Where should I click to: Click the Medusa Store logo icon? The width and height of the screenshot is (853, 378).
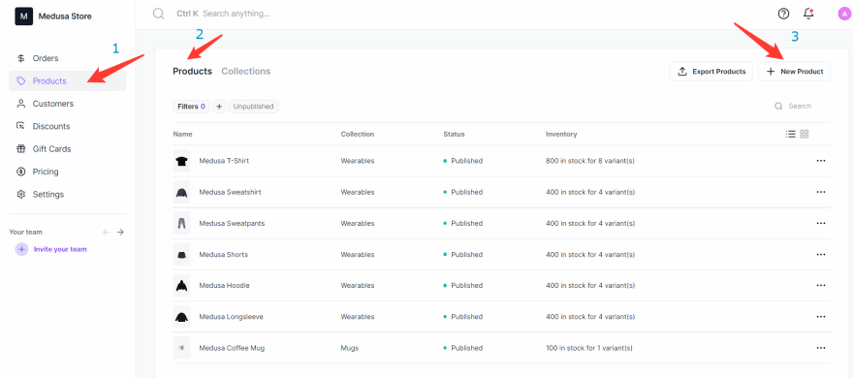click(x=23, y=16)
